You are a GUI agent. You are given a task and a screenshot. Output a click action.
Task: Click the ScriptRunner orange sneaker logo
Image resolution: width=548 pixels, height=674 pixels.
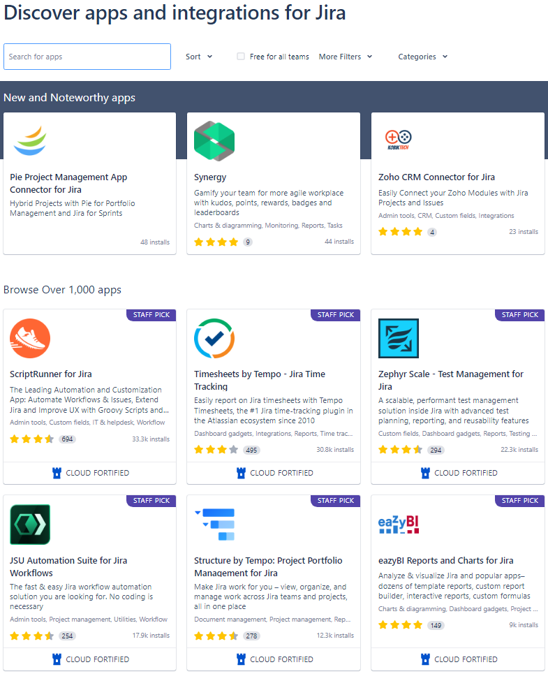point(30,338)
